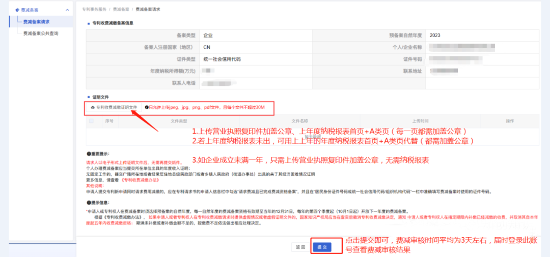The width and height of the screenshot is (550, 257).
Task: Open 费减备案请求 in the sidebar
Action: click(36, 22)
